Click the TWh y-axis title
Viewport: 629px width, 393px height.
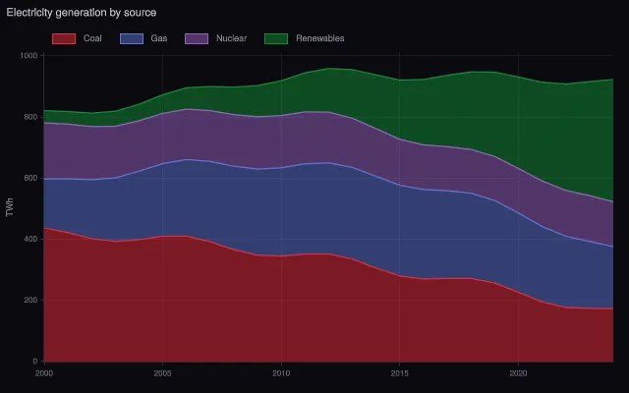(10, 207)
